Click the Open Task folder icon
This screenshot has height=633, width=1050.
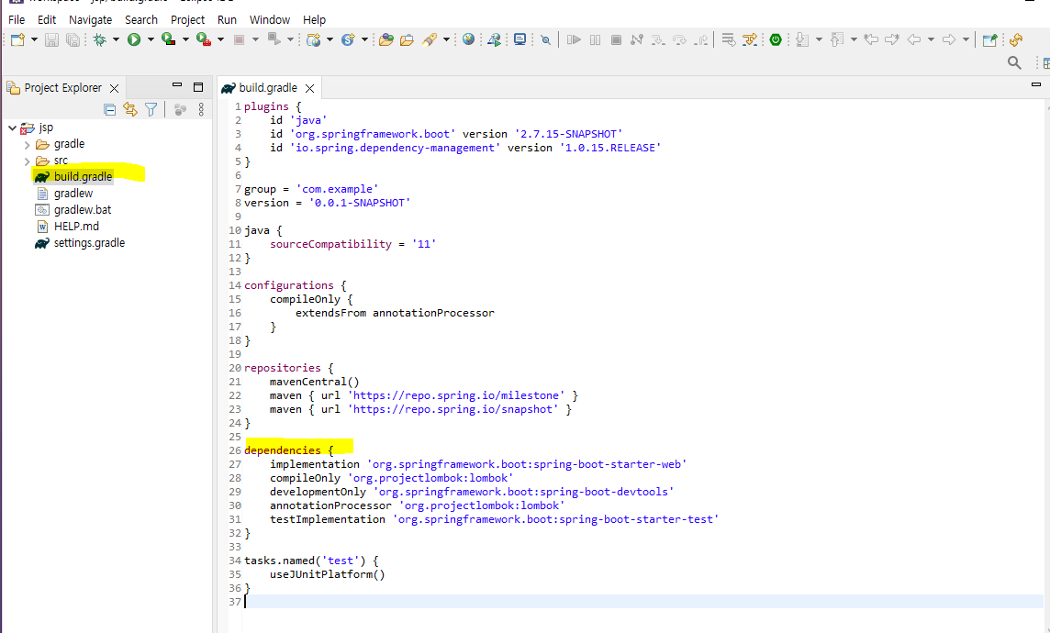pos(407,40)
